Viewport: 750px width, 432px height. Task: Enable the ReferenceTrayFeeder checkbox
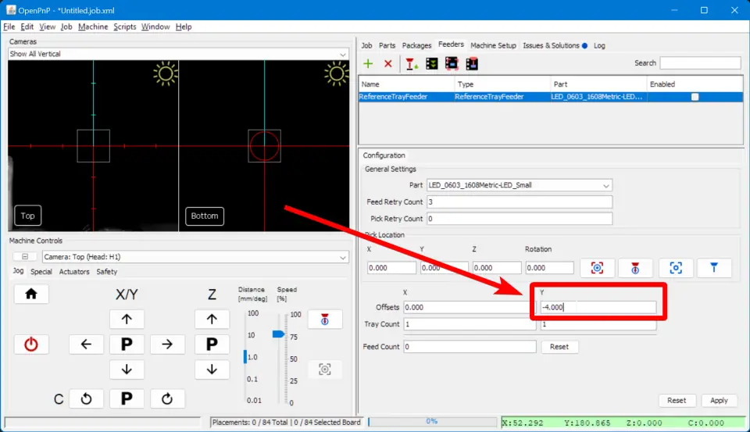pyautogui.click(x=695, y=97)
